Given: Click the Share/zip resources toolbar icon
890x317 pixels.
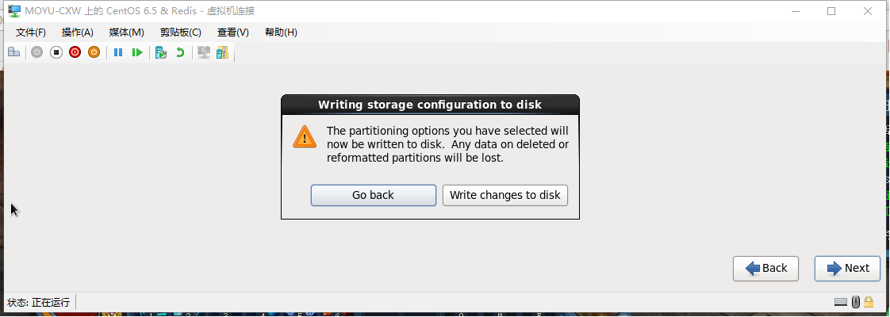Looking at the screenshot, I should point(222,52).
